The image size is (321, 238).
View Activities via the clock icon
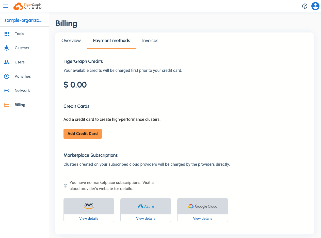[x=6, y=76]
